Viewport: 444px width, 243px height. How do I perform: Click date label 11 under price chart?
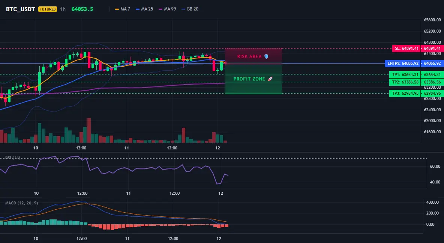coord(127,148)
